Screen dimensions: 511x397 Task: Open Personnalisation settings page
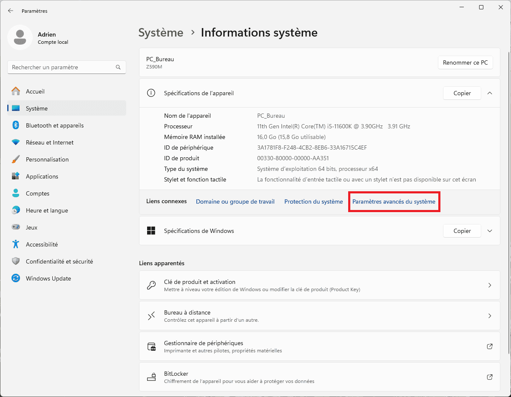pos(67,159)
